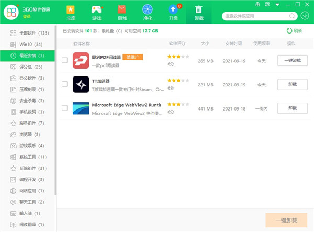Screen dimensions: 314x232
Task: Sort by 软件名称 column header
Action: coord(82,43)
